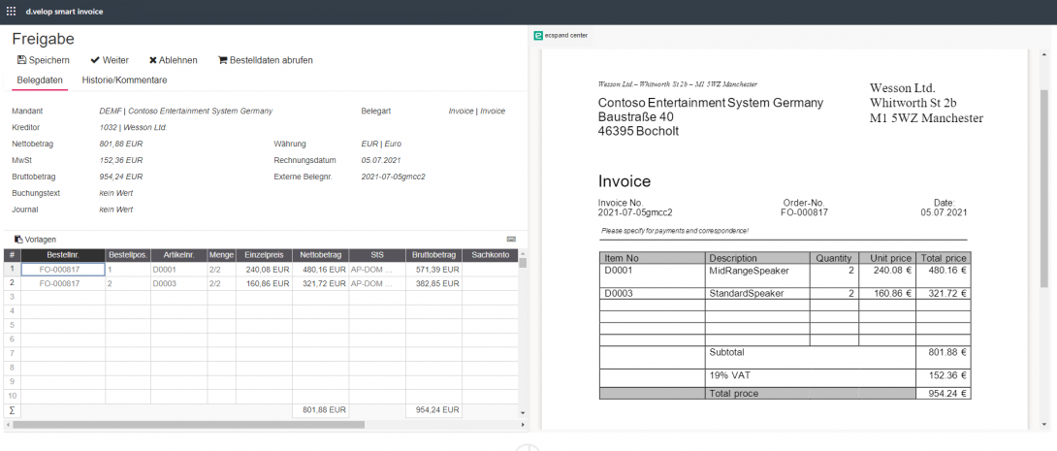The width and height of the screenshot is (1057, 451).
Task: Click the table's vertical scrollbar down arrow
Action: [x=523, y=412]
